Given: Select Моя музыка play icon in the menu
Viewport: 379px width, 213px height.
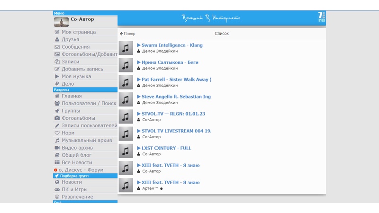Looking at the screenshot, I should [x=57, y=76].
